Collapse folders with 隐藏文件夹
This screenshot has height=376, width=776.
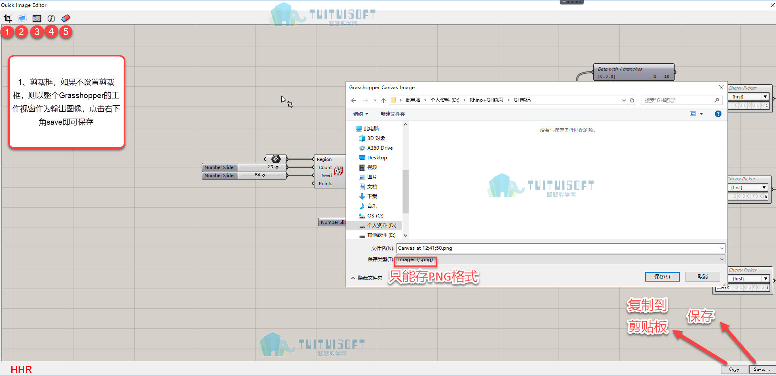tap(367, 278)
